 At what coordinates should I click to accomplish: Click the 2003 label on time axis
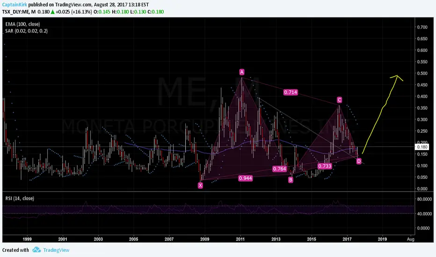[98, 239]
